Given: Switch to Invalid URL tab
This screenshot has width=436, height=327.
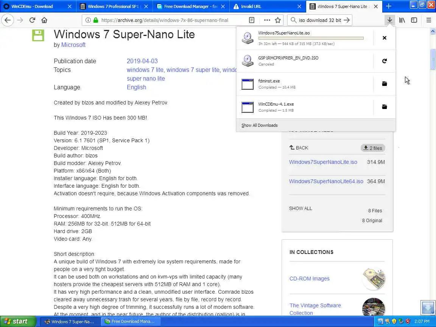Looking at the screenshot, I should coord(268,6).
